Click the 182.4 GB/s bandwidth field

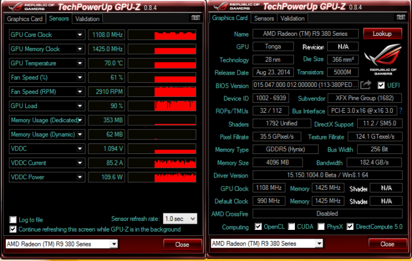pyautogui.click(x=374, y=162)
